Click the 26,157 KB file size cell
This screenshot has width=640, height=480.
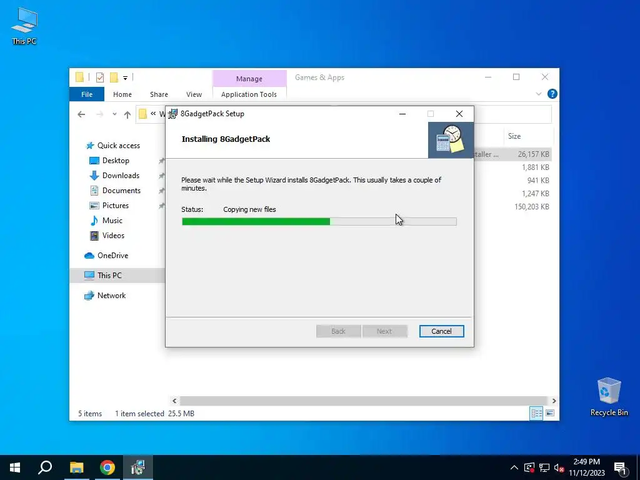(x=533, y=154)
